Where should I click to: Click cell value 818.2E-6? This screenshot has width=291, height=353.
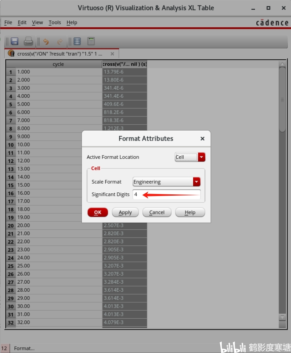click(124, 113)
